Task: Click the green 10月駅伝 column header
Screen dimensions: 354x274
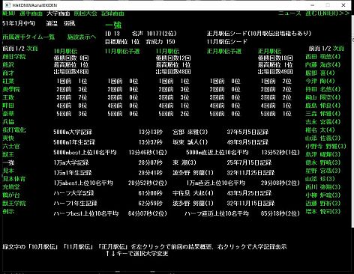Action: tap(65, 52)
